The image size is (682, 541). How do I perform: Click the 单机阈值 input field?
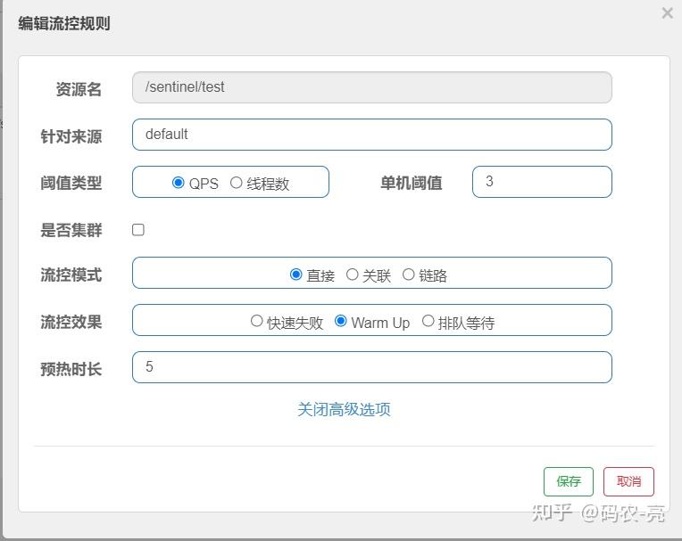(542, 182)
